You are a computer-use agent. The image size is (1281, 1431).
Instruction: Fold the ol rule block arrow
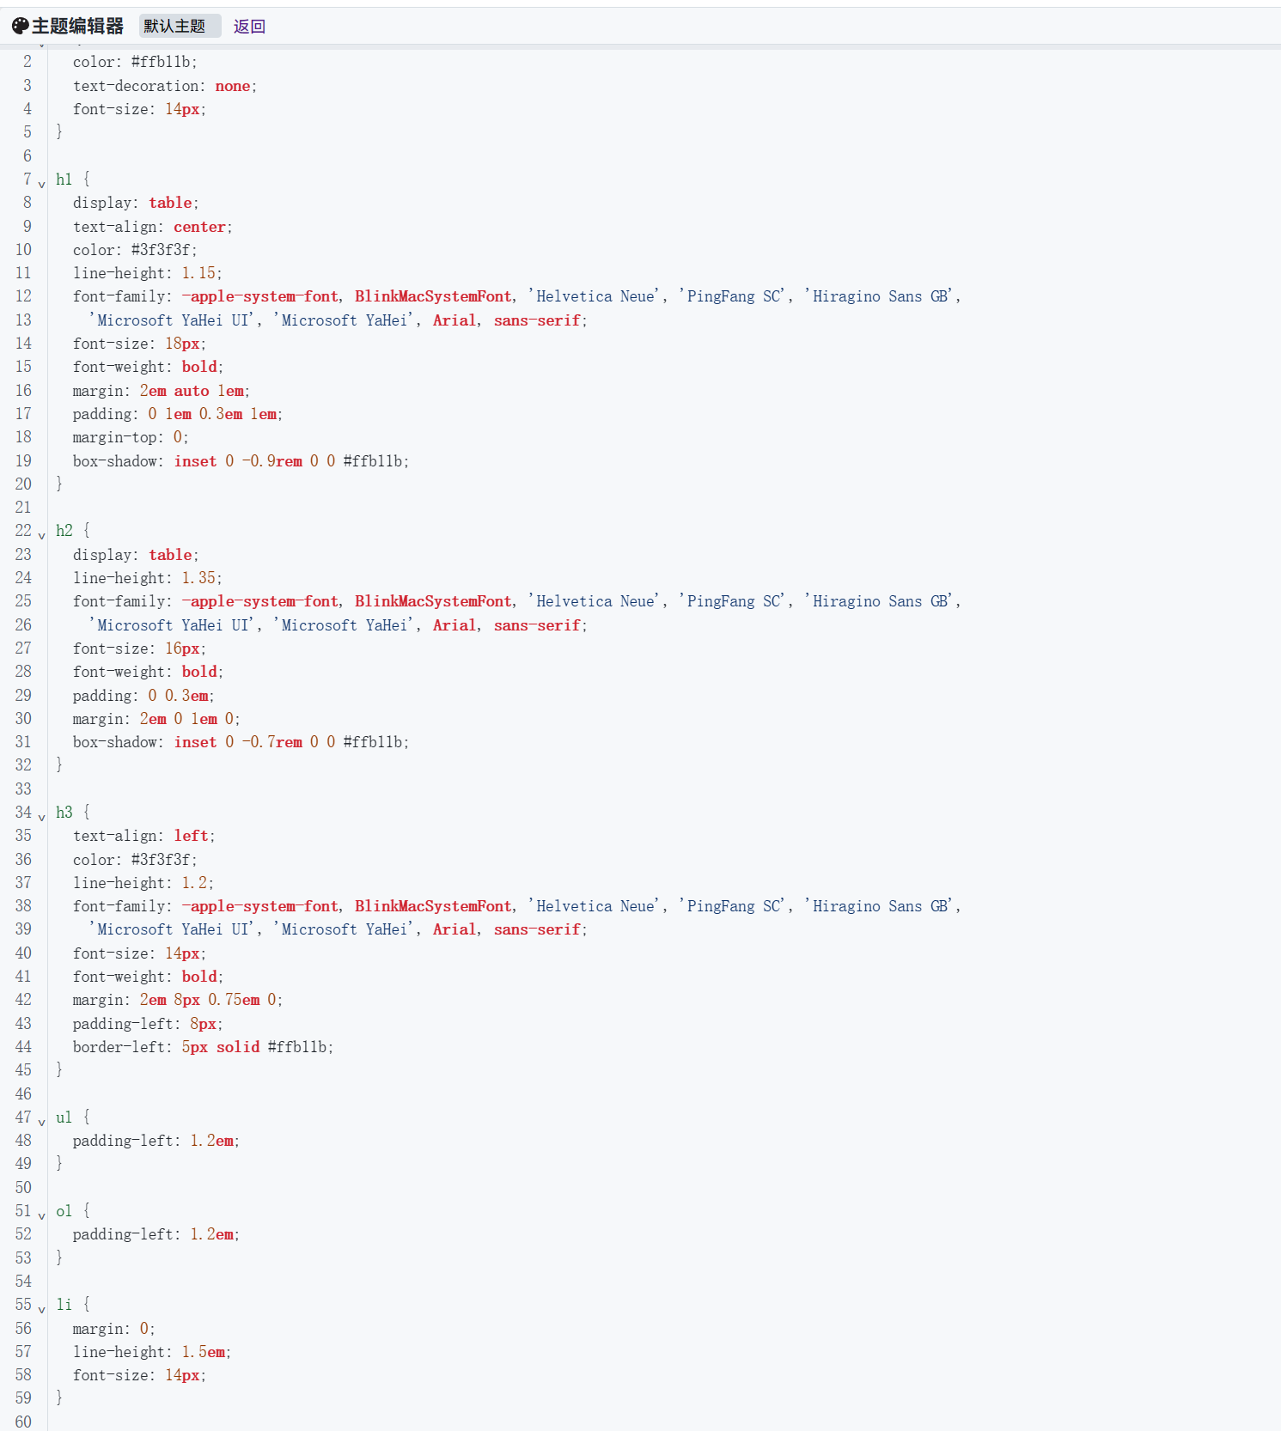[41, 1215]
